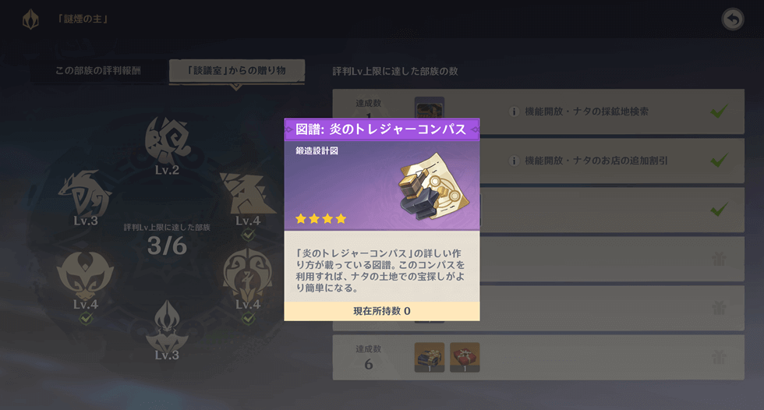Switch to この部族の評判報酬 tab
Viewport: 764px width, 410px height.
98,71
